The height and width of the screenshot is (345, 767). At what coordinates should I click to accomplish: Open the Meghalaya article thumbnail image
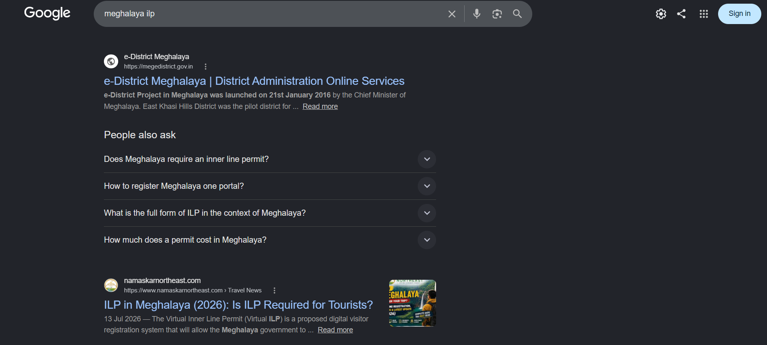pos(412,303)
